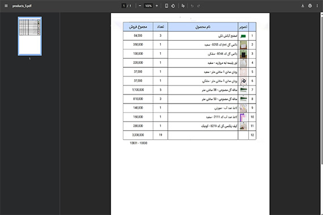Click product image in row 11
The height and width of the screenshot is (215, 323).
click(x=243, y=126)
